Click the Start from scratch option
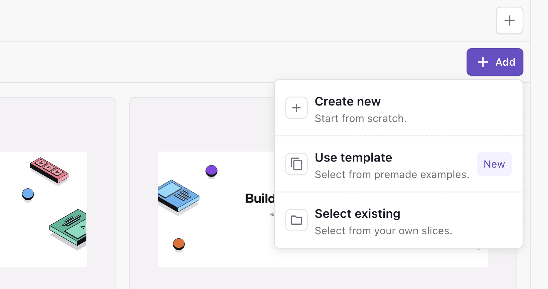 pyautogui.click(x=361, y=118)
